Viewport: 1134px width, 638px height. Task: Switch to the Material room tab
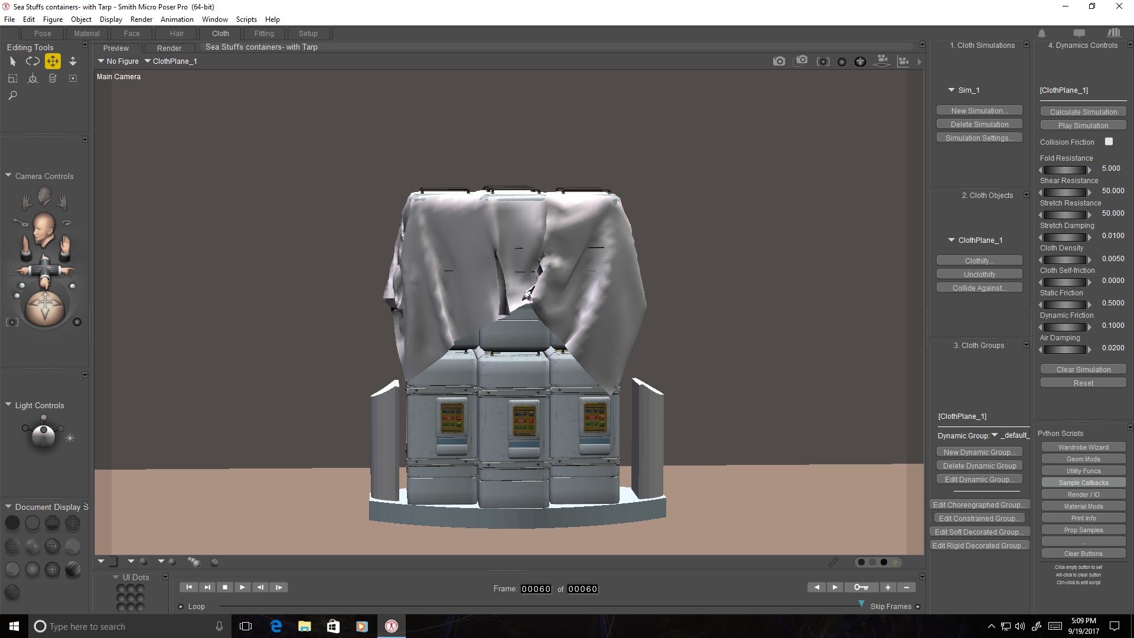[x=87, y=34]
